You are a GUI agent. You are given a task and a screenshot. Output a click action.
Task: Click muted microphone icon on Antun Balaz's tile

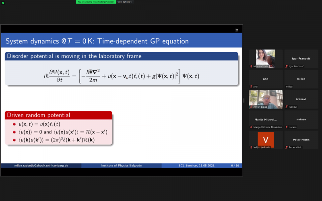251,107
